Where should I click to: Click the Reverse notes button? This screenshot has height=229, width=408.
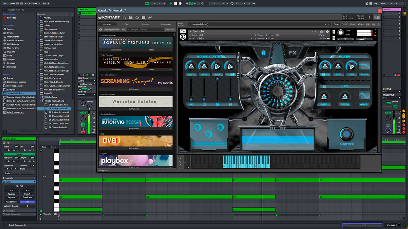[11, 194]
